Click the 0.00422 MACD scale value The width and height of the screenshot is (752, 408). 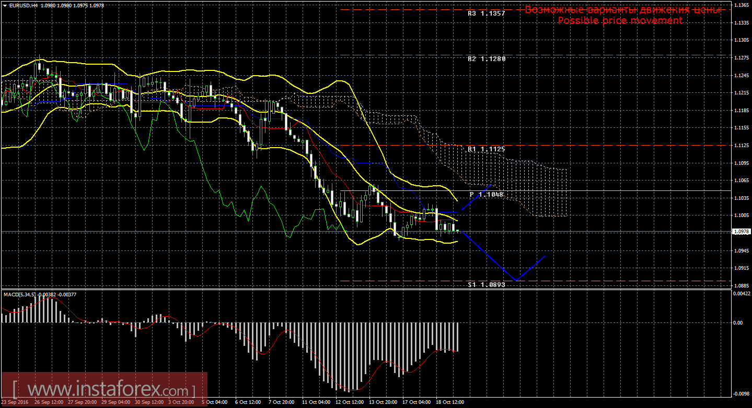point(742,294)
